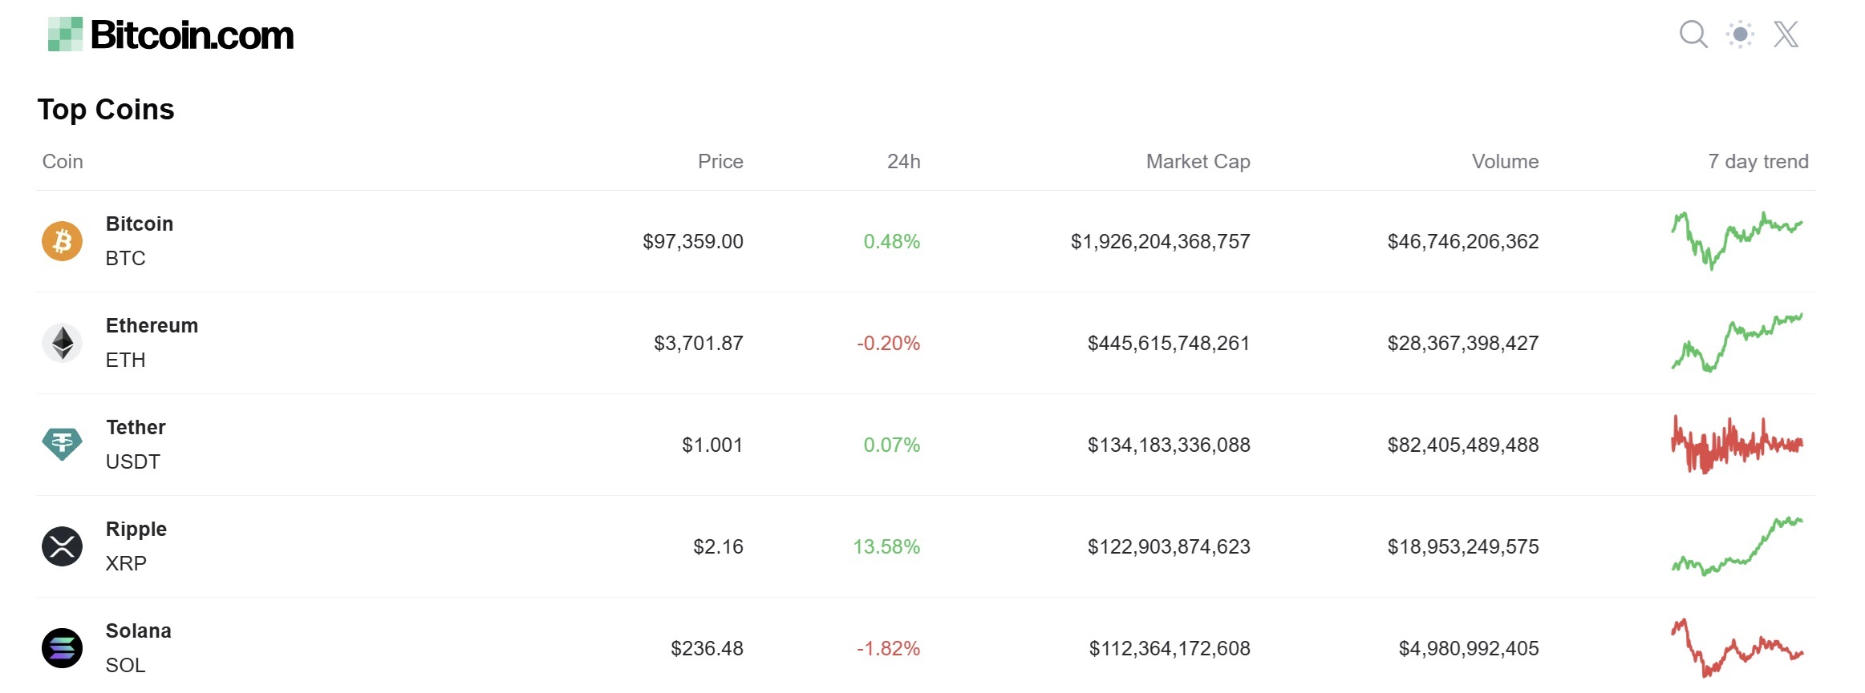
Task: Open the Ethereum coin name link
Action: [152, 326]
